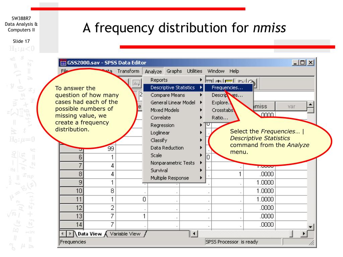Image resolution: width=343 pixels, height=257 pixels.
Task: Choose Explore... from the submenu
Action: (x=220, y=102)
